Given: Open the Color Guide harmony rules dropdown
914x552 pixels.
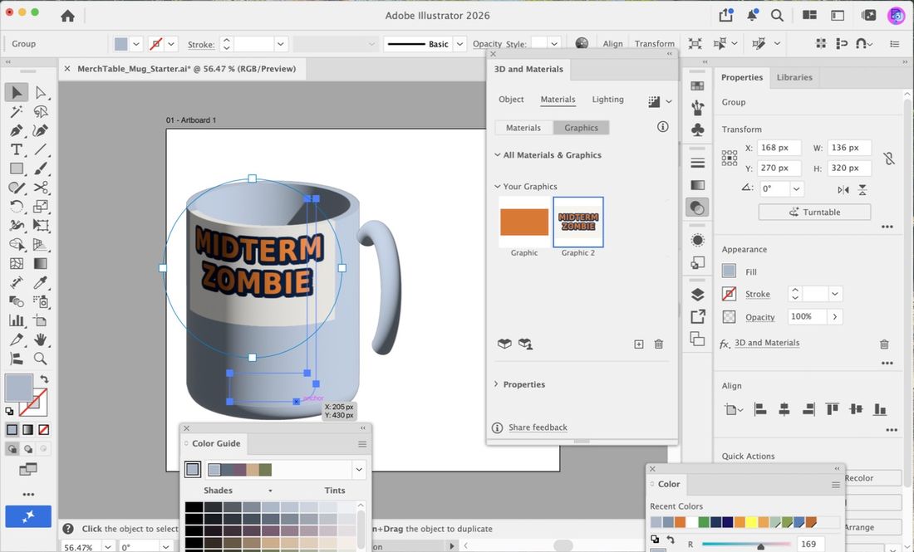Looking at the screenshot, I should point(359,469).
